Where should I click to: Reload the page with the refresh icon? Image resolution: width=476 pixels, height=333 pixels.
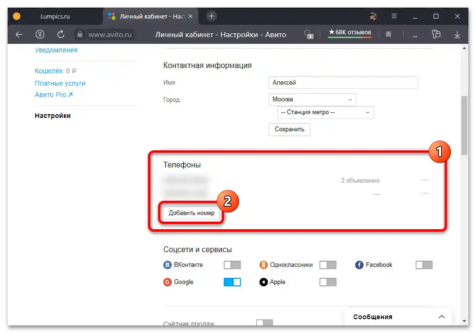coord(61,34)
